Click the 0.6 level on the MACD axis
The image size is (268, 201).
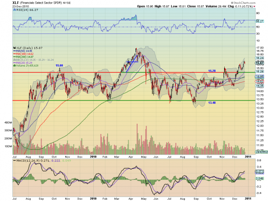click(259, 160)
